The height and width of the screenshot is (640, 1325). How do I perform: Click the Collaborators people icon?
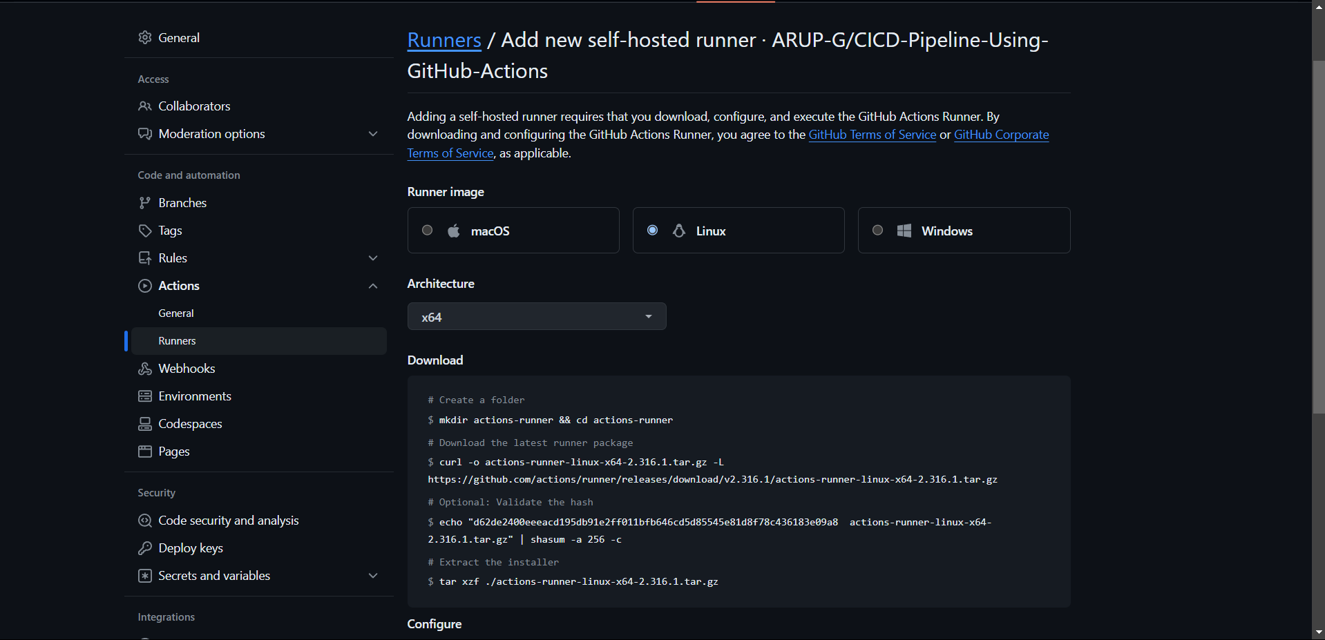pos(144,106)
